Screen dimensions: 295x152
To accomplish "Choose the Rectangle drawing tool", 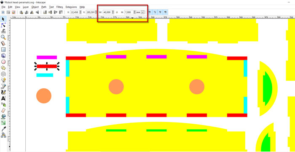I will coord(3,49).
